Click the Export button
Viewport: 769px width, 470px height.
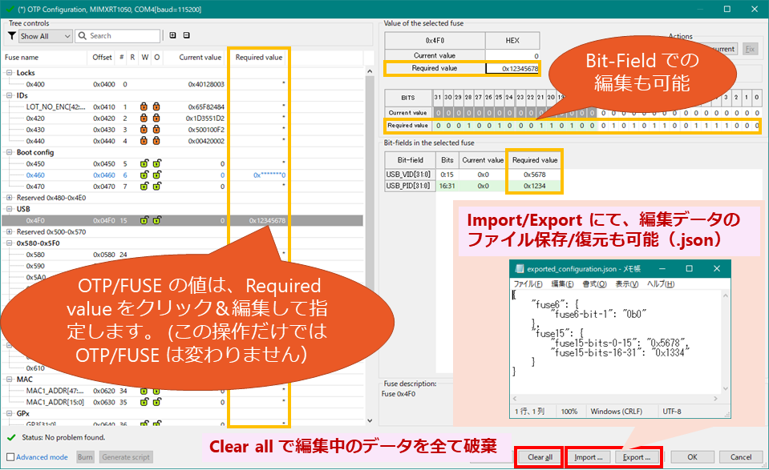pyautogui.click(x=636, y=457)
